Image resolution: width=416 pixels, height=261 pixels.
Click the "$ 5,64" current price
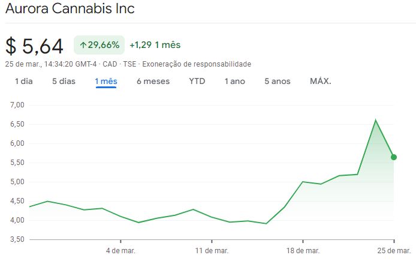click(34, 46)
